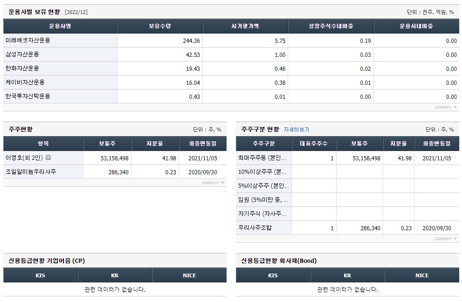Click valuation amount 5.75
The height and width of the screenshot is (302, 462).
(x=280, y=41)
